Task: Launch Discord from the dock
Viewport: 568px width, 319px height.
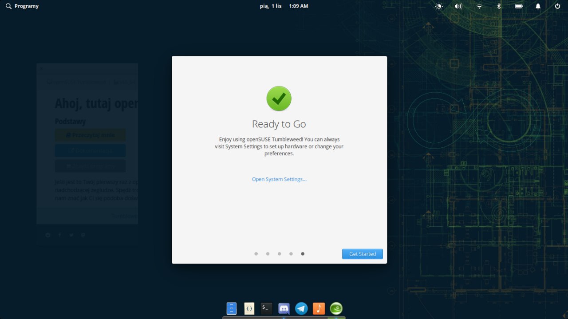Action: [x=284, y=308]
